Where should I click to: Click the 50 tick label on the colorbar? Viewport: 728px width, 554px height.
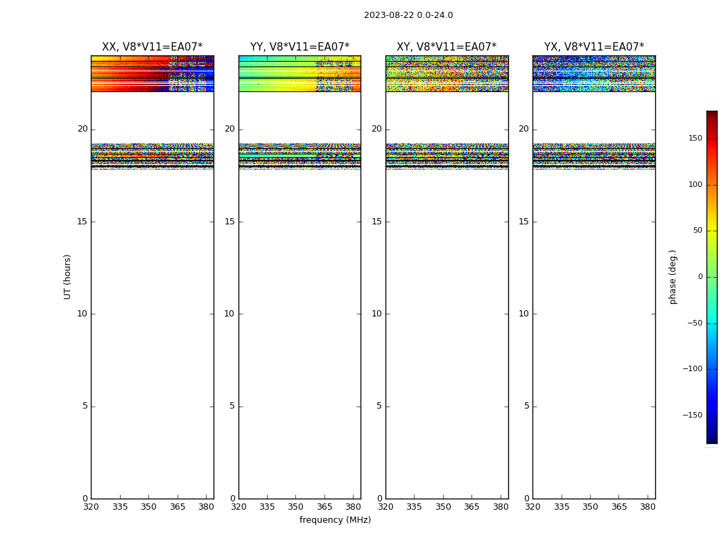tap(697, 231)
